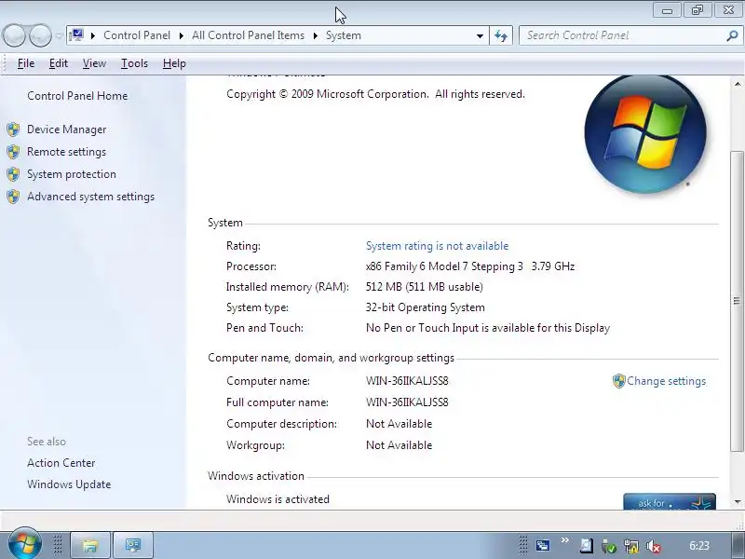Click the vertical scrollbar thumb
This screenshot has height=559, width=745.
point(737,301)
